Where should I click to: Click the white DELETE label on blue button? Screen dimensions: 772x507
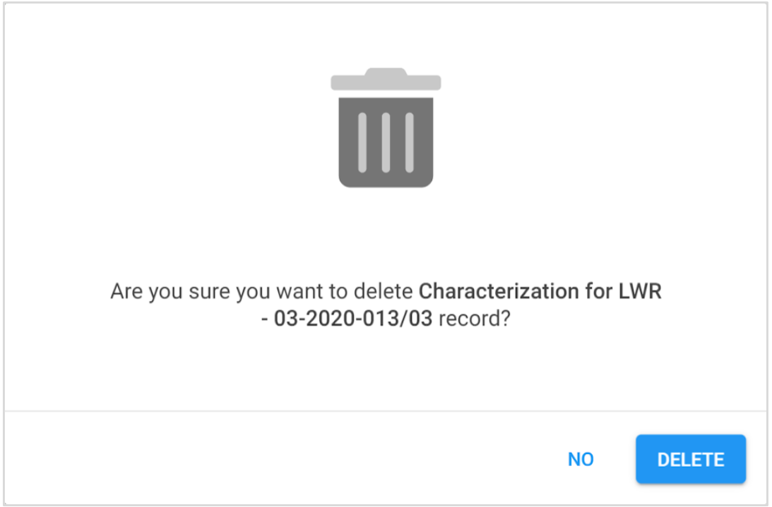[690, 460]
